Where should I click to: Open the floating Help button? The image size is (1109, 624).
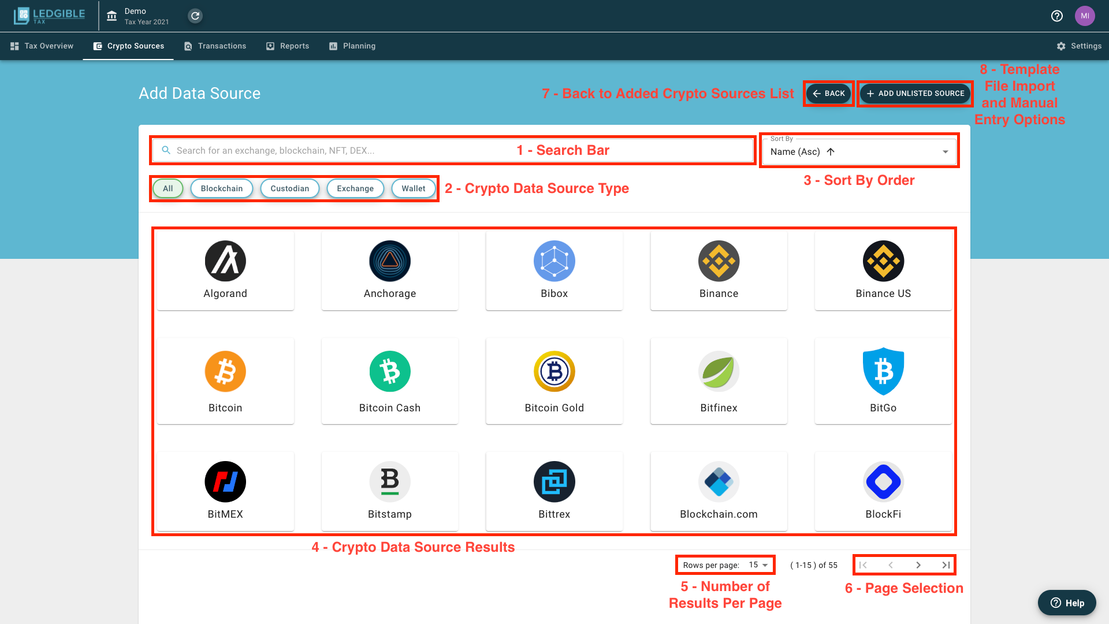(1067, 603)
